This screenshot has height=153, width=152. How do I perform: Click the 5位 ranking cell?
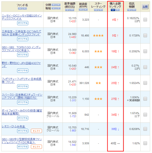[115, 35]
